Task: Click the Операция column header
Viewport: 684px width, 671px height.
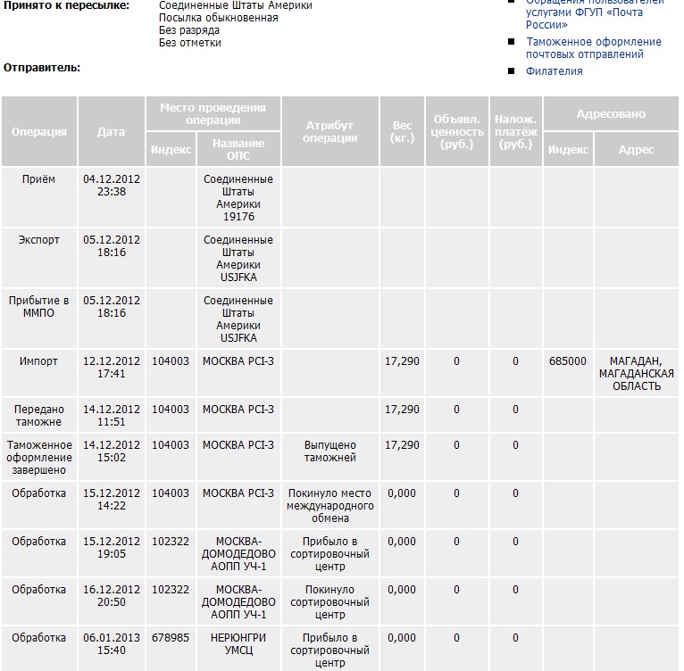Action: (39, 132)
